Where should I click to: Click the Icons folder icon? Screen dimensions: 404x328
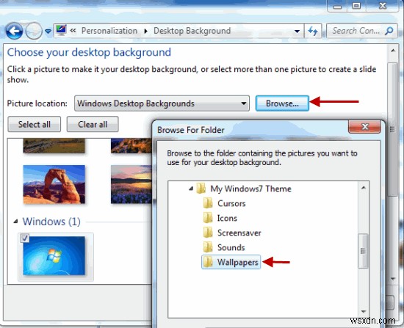208,218
